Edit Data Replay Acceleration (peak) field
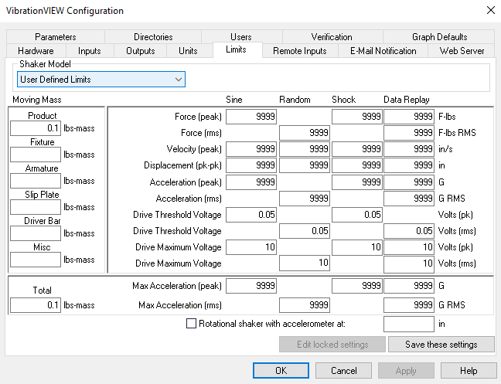Image resolution: width=501 pixels, height=384 pixels. click(409, 182)
